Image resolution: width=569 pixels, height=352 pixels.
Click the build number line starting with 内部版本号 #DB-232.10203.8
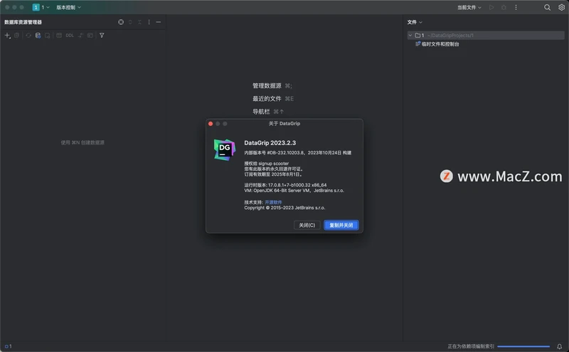pos(297,153)
